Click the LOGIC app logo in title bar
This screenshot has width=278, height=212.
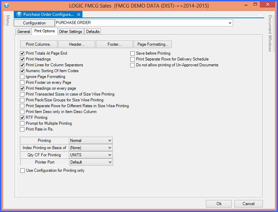point(7,5)
